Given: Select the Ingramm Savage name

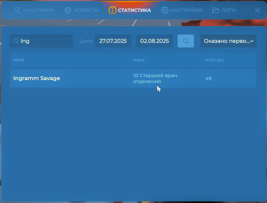Looking at the screenshot, I should 37,78.
